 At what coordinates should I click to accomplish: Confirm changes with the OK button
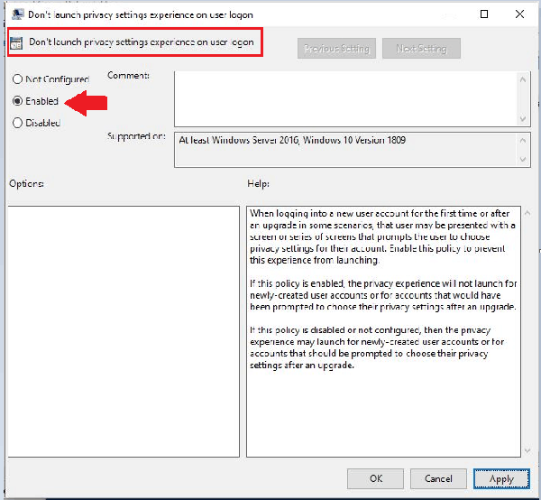click(376, 478)
